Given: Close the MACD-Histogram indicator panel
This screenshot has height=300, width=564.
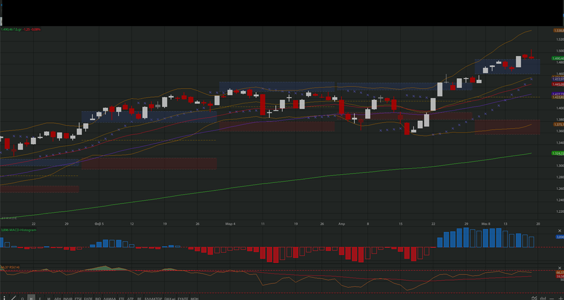Looking at the screenshot, I should (x=559, y=230).
